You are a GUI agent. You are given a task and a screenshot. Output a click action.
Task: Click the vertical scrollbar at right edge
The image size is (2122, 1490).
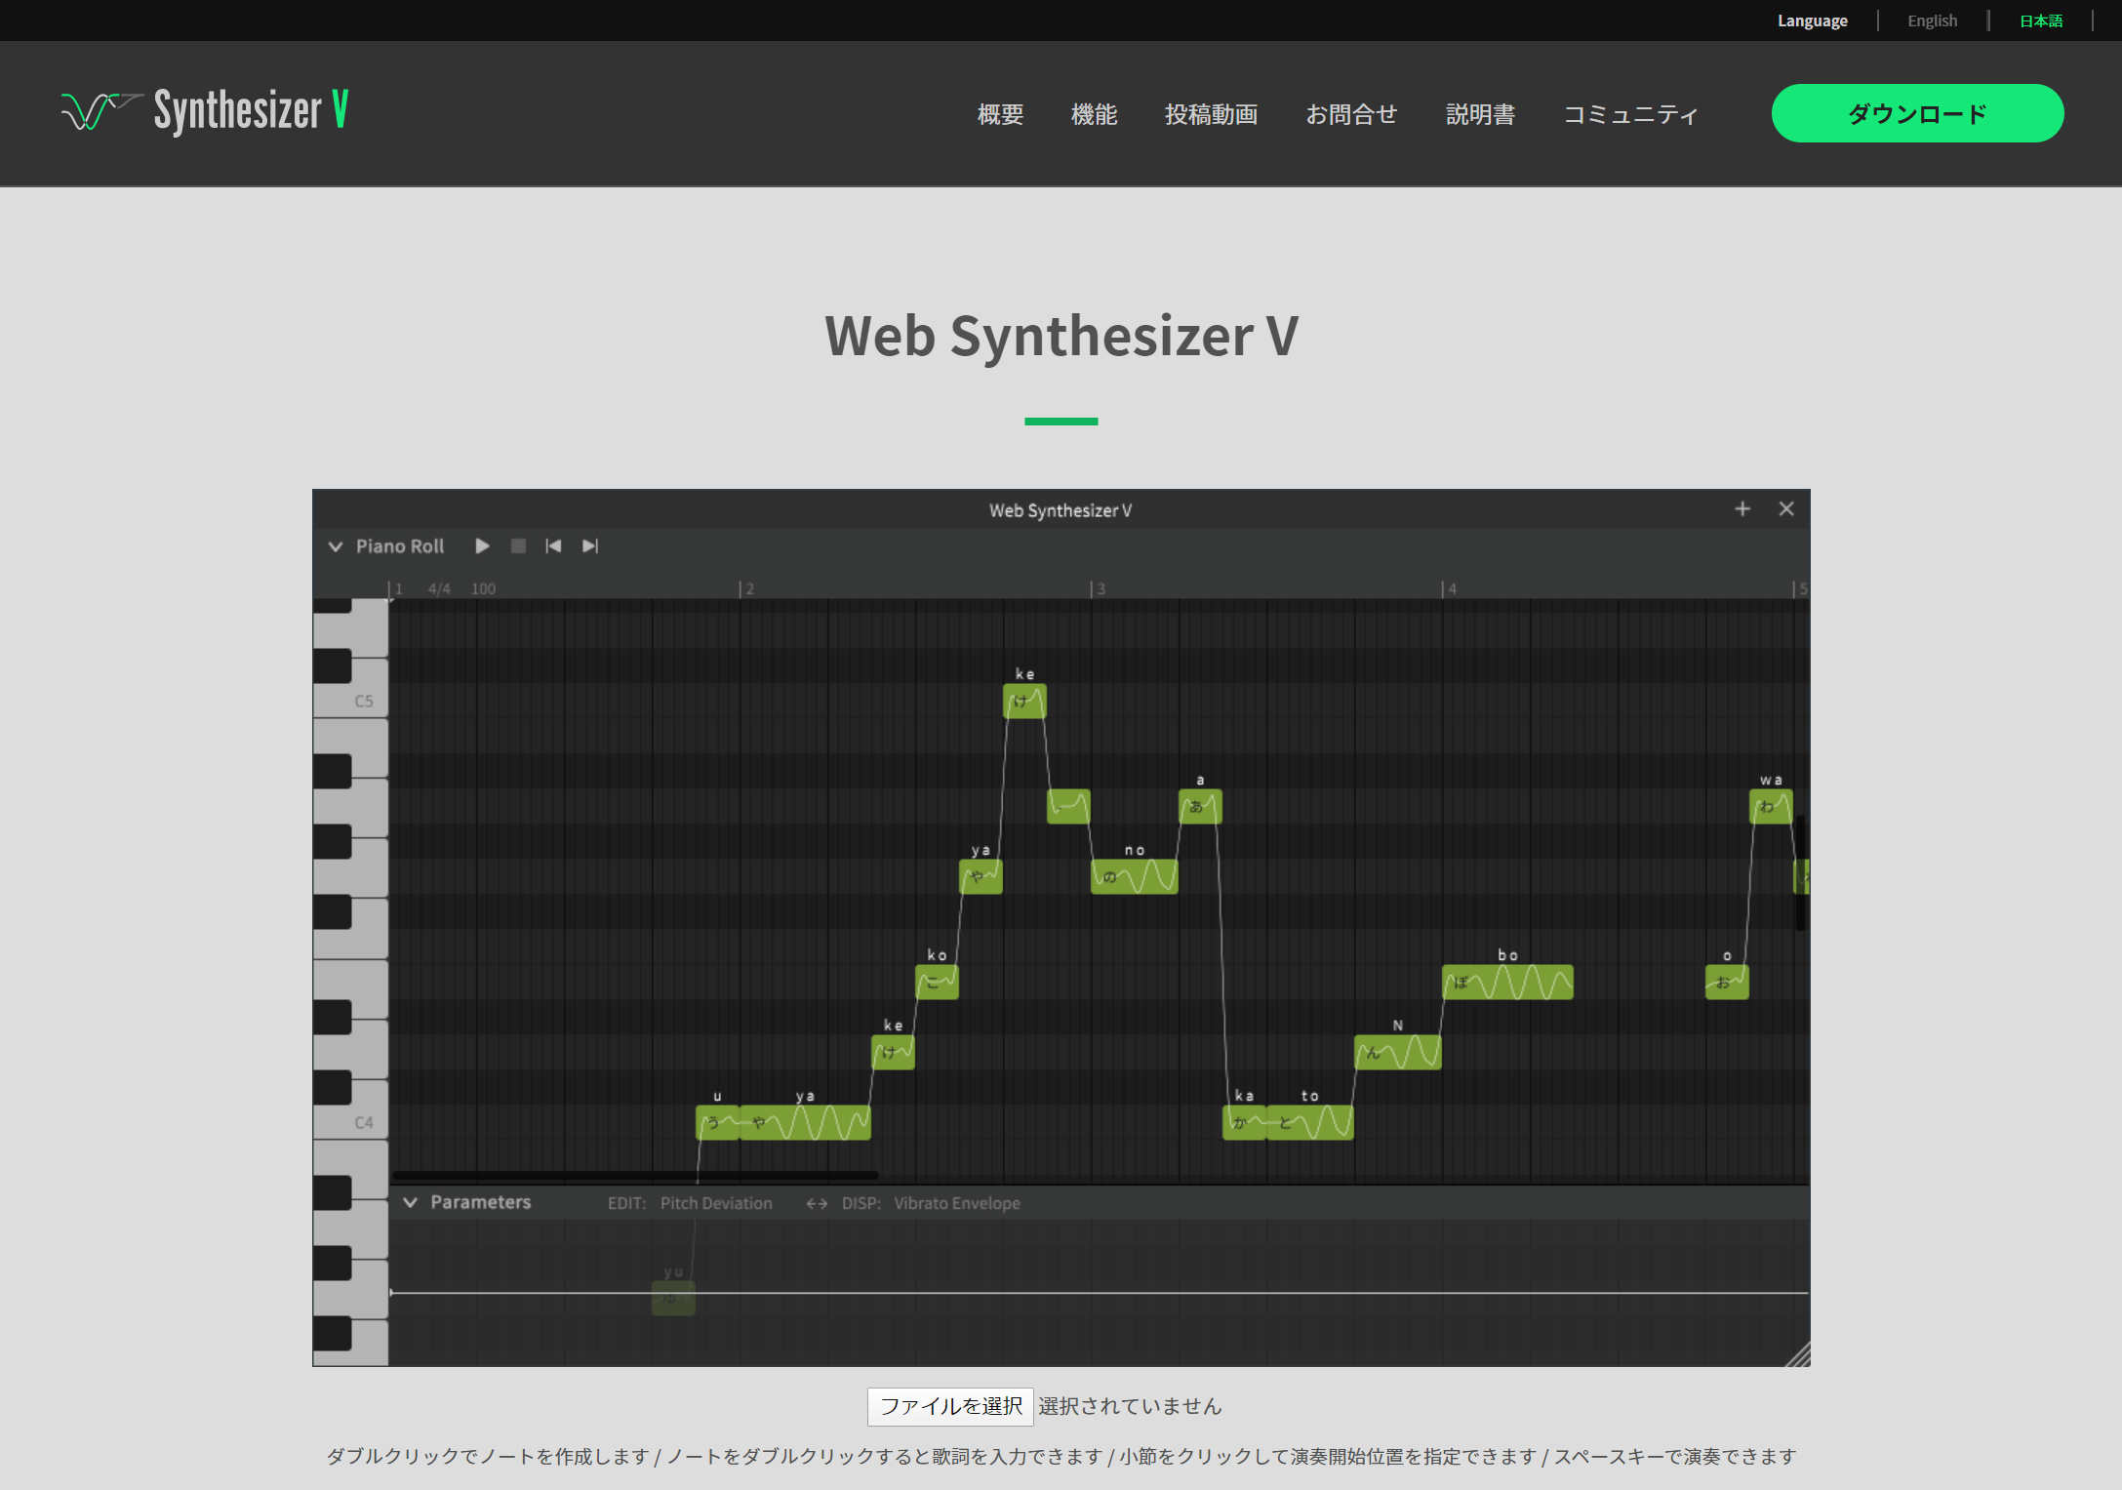(x=1801, y=872)
